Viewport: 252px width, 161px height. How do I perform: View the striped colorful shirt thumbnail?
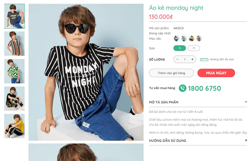tap(14, 43)
